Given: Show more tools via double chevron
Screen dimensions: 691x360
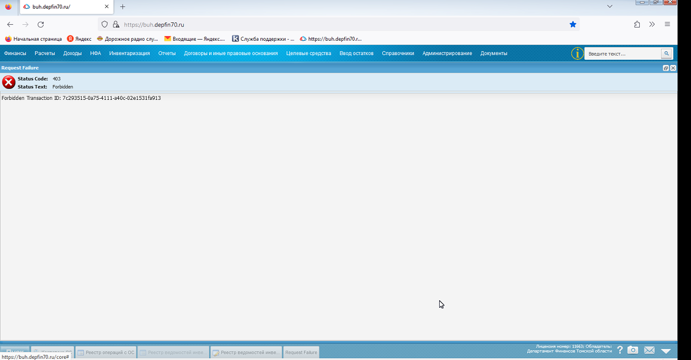Looking at the screenshot, I should [x=652, y=25].
